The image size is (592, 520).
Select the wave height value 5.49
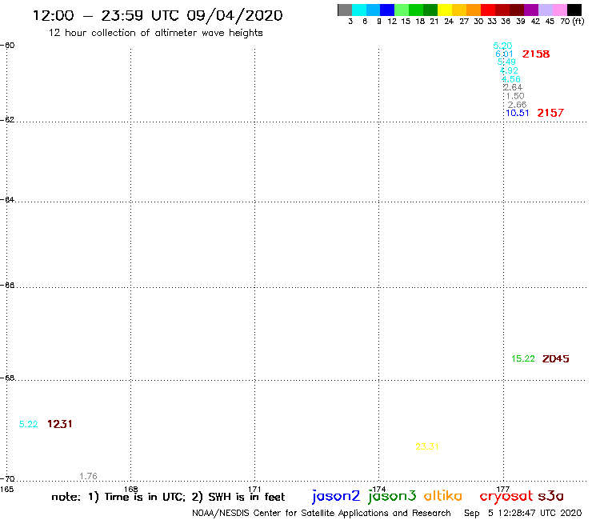point(506,62)
